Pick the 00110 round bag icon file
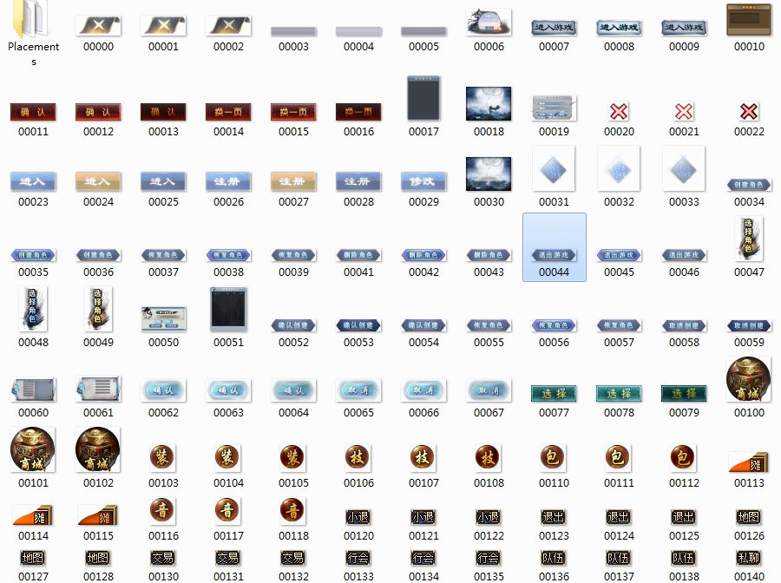 coord(554,457)
